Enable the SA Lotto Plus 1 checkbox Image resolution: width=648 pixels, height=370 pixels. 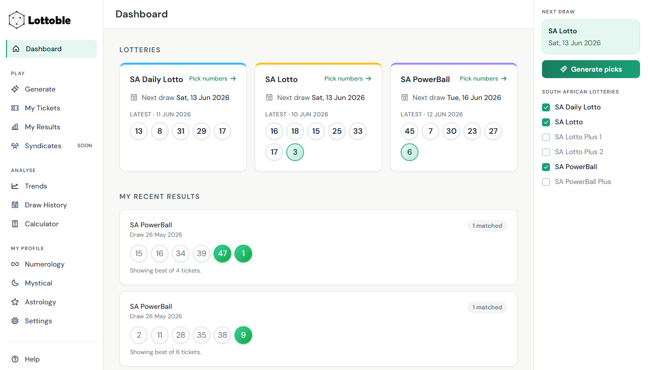click(x=546, y=137)
